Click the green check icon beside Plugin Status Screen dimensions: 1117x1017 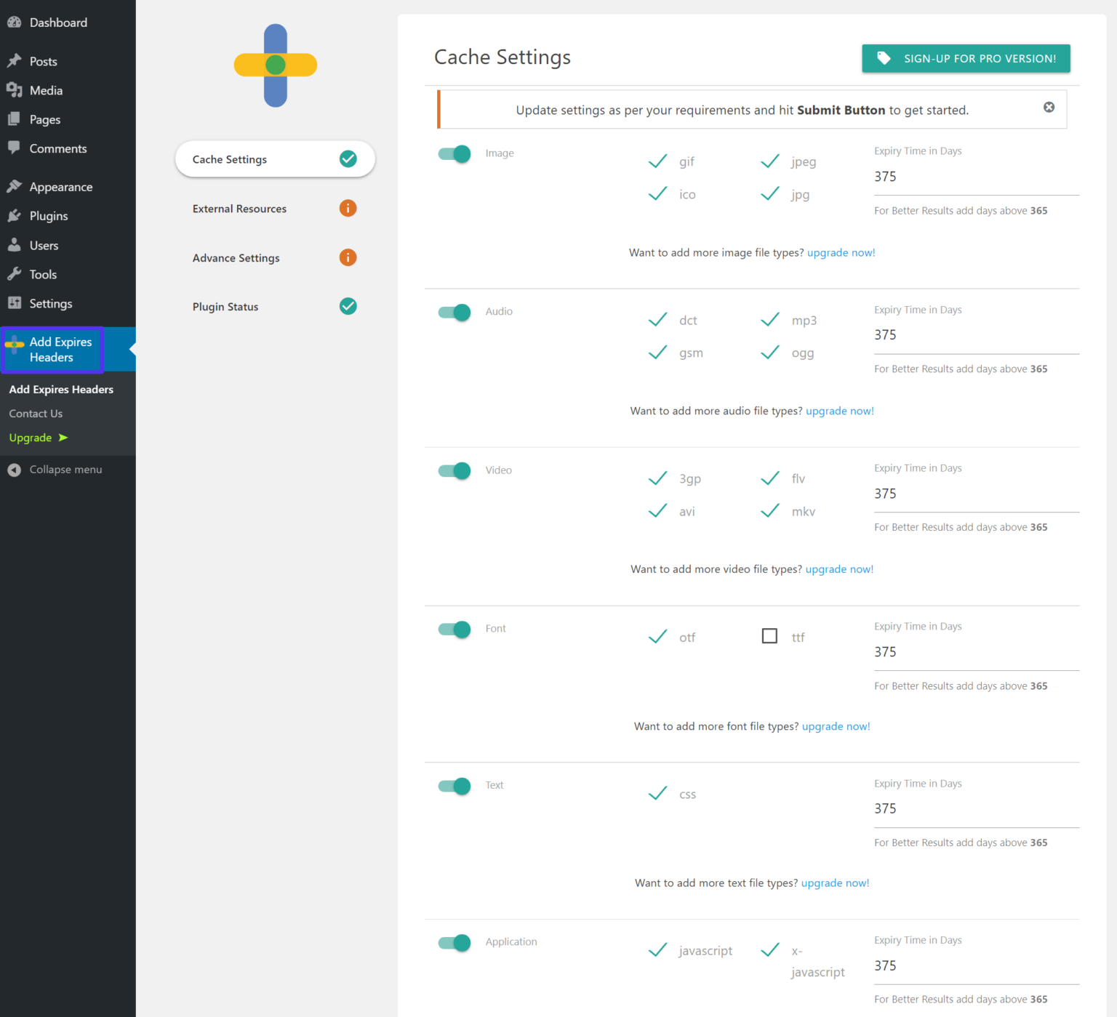click(x=348, y=306)
